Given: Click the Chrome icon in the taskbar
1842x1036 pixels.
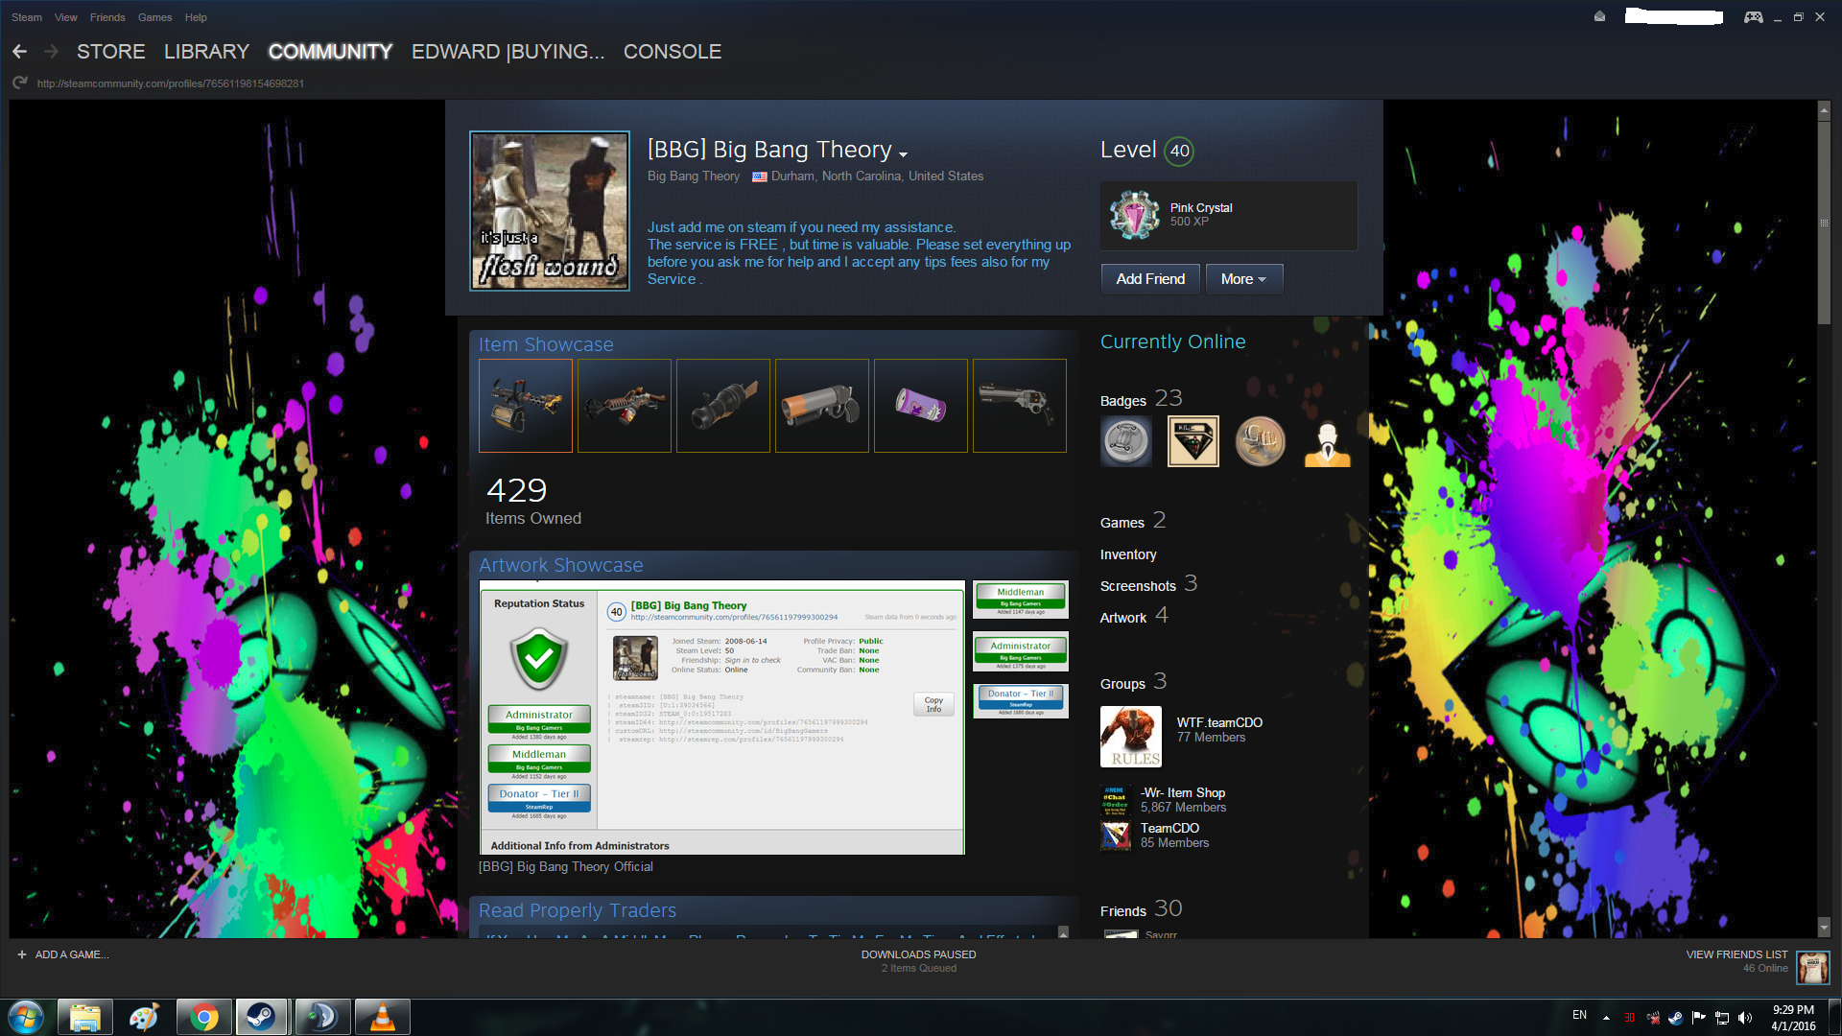Looking at the screenshot, I should click(x=203, y=1017).
